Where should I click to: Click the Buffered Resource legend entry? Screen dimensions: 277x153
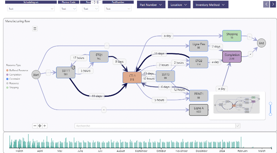[x=17, y=70]
